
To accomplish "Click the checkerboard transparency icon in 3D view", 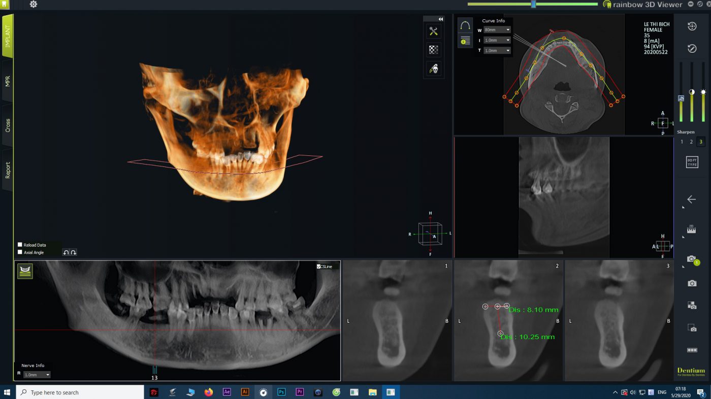I will point(434,50).
